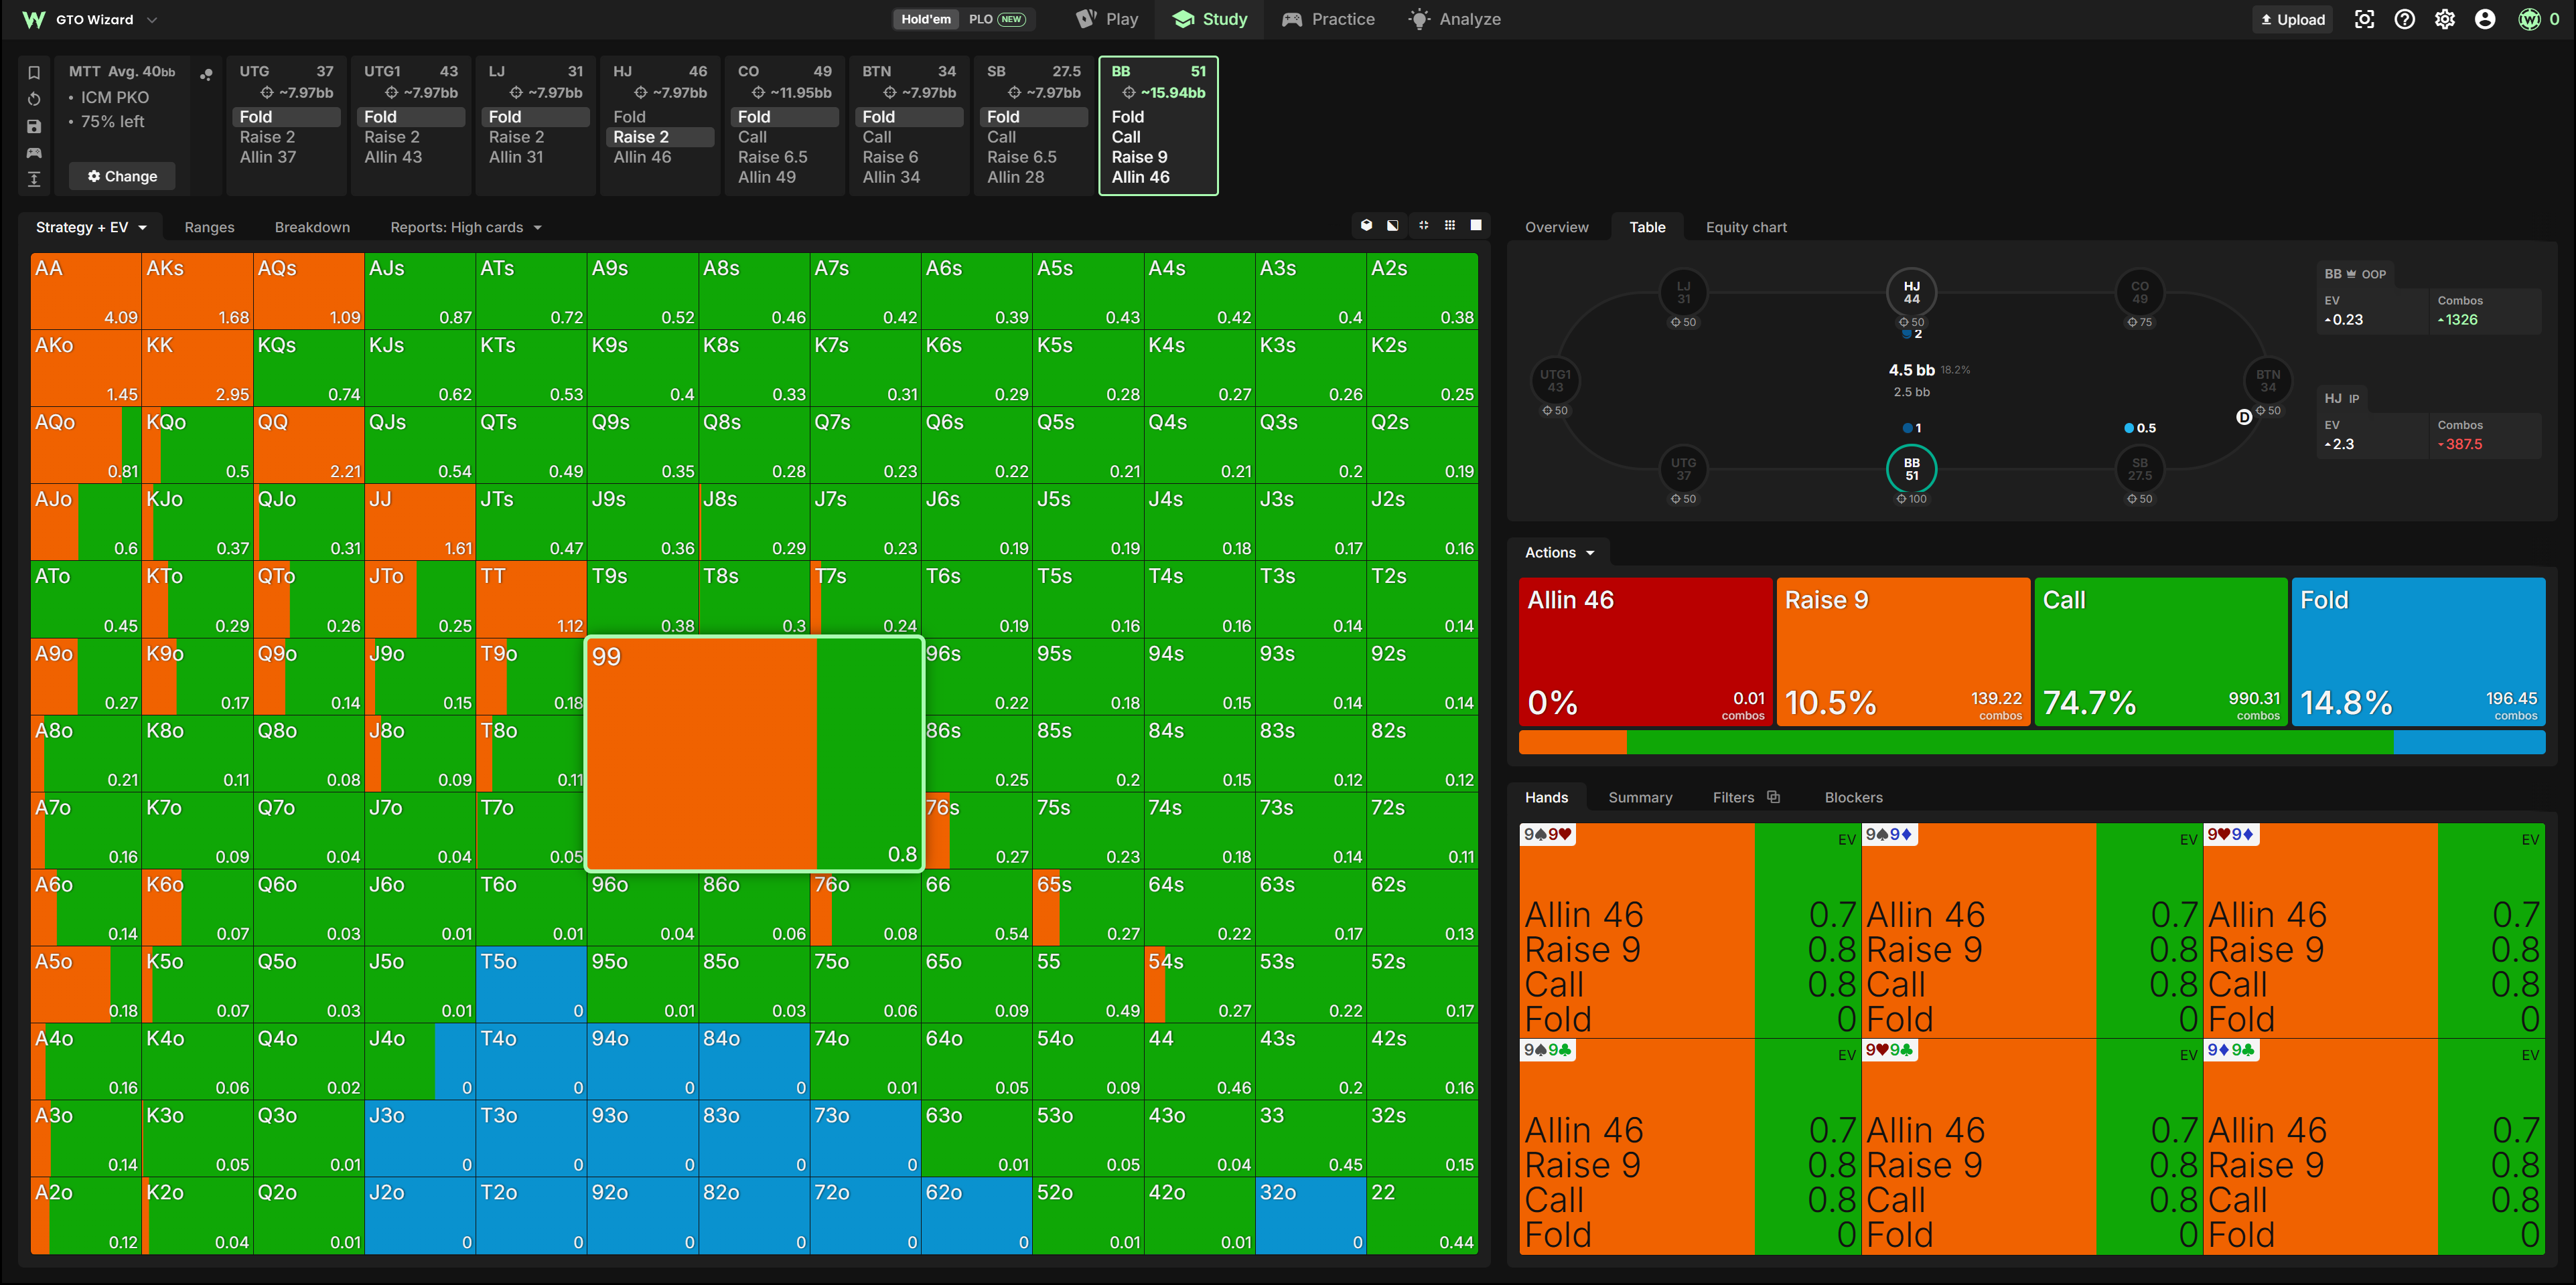Open the Reports: High cards dropdown
This screenshot has height=1285, width=2576.
[466, 227]
